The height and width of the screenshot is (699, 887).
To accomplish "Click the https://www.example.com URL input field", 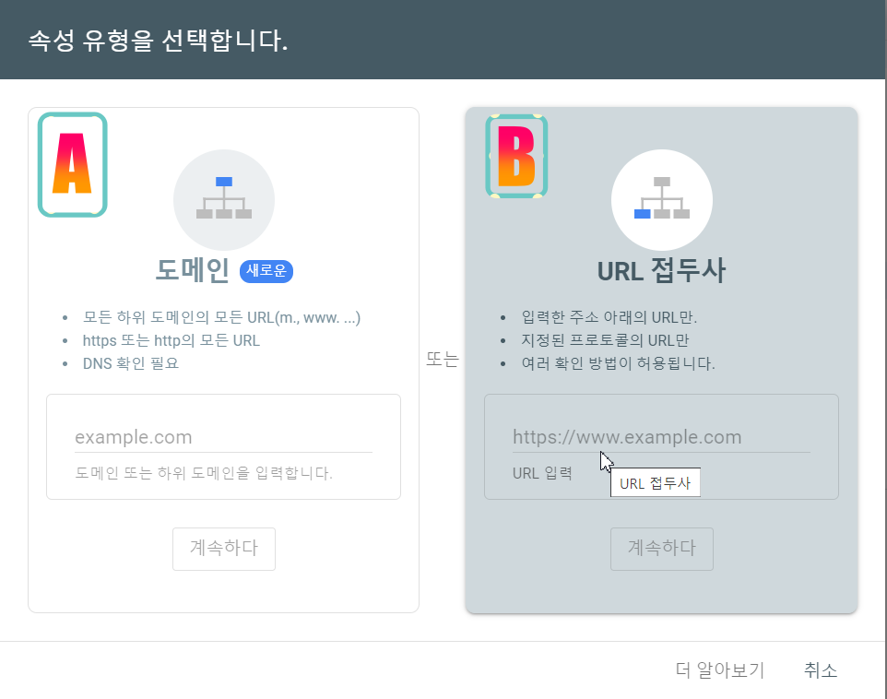I will tap(661, 436).
